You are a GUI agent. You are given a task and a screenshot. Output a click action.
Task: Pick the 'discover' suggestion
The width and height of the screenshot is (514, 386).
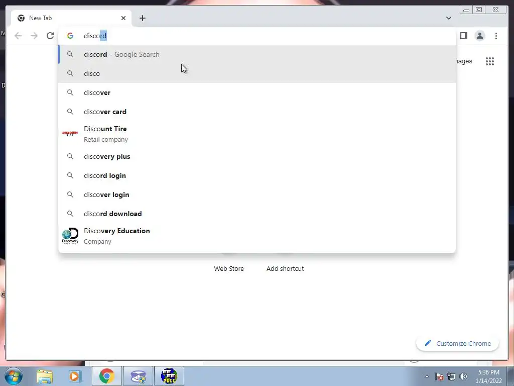(257, 92)
